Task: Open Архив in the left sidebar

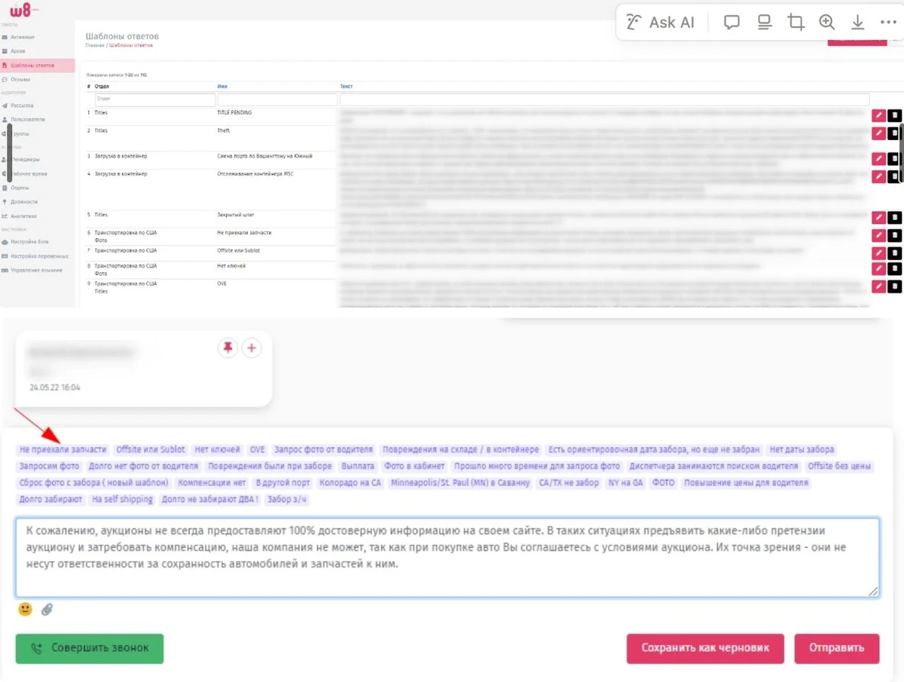Action: tap(18, 51)
